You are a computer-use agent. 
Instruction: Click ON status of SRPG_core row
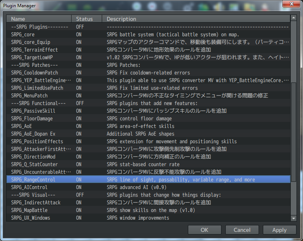[x=79, y=34]
